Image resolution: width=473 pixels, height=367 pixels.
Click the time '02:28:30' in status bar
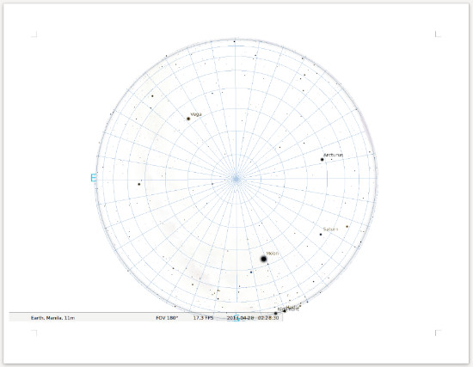(268, 318)
